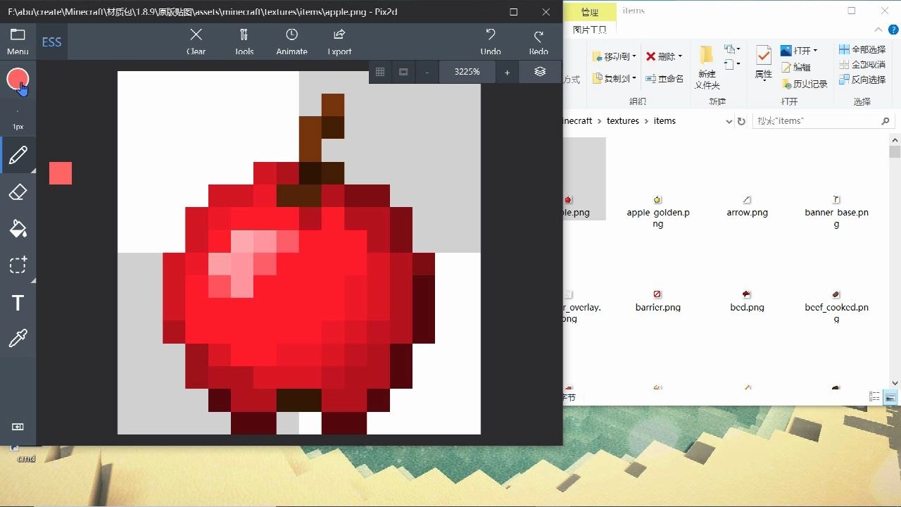Open the address bar history dropdown
Screen dimensions: 901x507
click(x=729, y=121)
